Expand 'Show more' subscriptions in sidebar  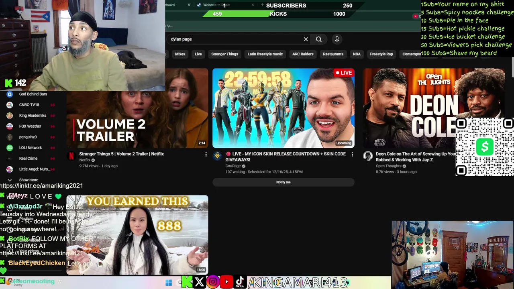[29, 180]
